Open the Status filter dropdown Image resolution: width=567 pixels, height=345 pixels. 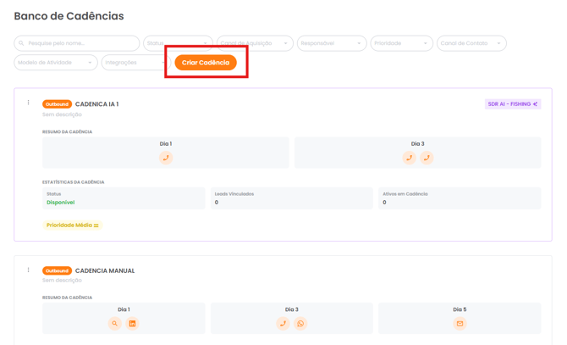pyautogui.click(x=178, y=43)
